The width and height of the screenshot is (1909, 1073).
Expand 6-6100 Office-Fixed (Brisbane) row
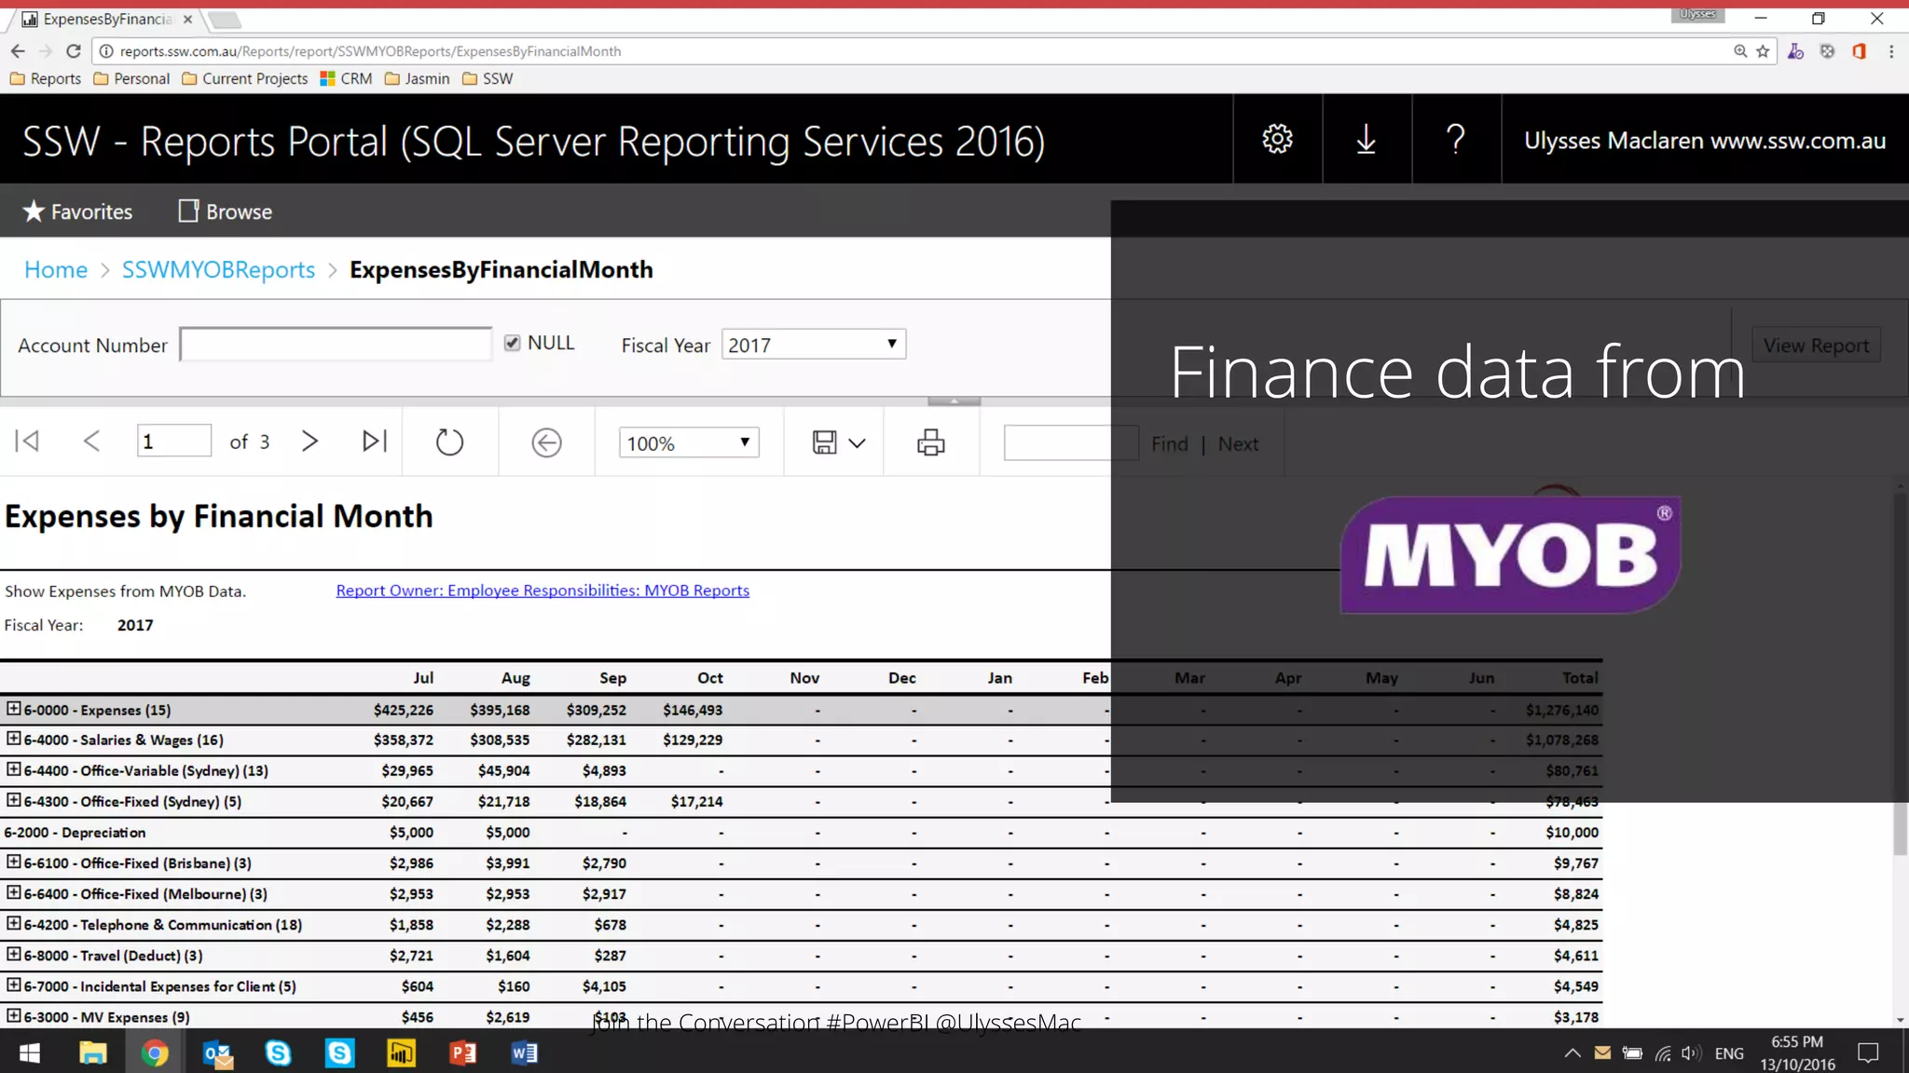coord(13,862)
